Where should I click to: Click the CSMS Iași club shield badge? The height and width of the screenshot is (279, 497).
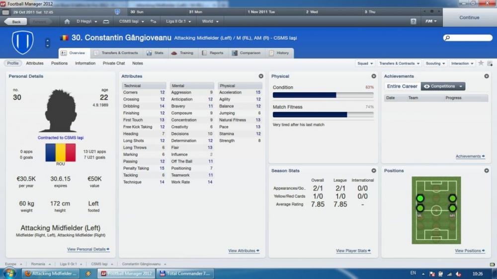23,42
